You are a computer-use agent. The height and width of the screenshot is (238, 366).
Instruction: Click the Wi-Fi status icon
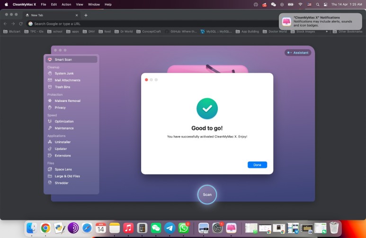click(x=300, y=4)
